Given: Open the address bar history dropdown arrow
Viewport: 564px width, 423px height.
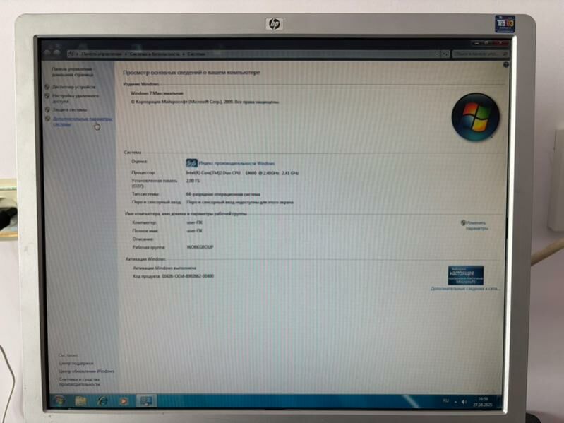Looking at the screenshot, I should (437, 54).
